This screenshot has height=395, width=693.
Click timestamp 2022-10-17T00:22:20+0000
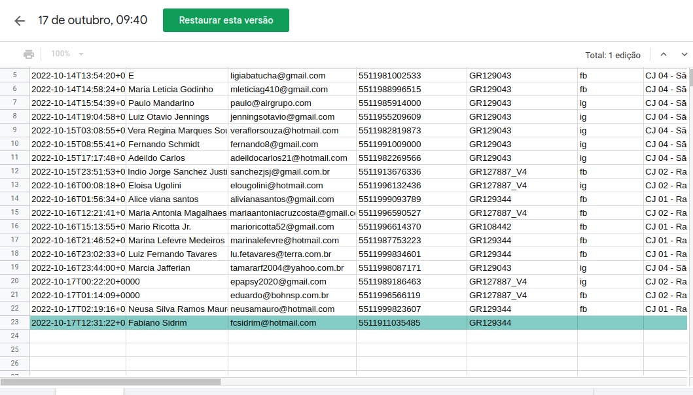[85, 281]
